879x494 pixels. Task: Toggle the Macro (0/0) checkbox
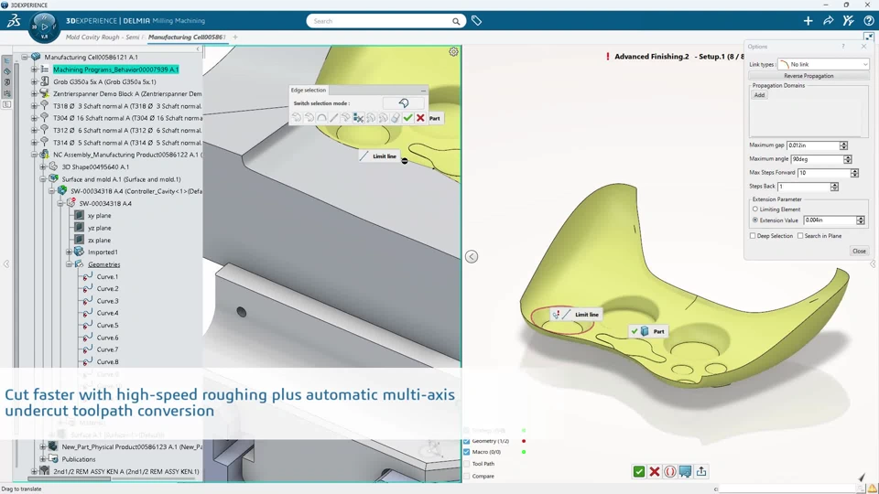click(x=466, y=452)
